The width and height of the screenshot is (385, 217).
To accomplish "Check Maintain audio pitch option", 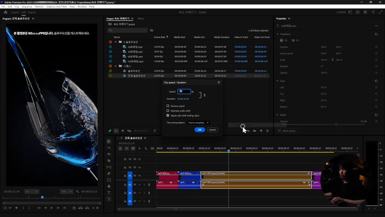I will (168, 110).
